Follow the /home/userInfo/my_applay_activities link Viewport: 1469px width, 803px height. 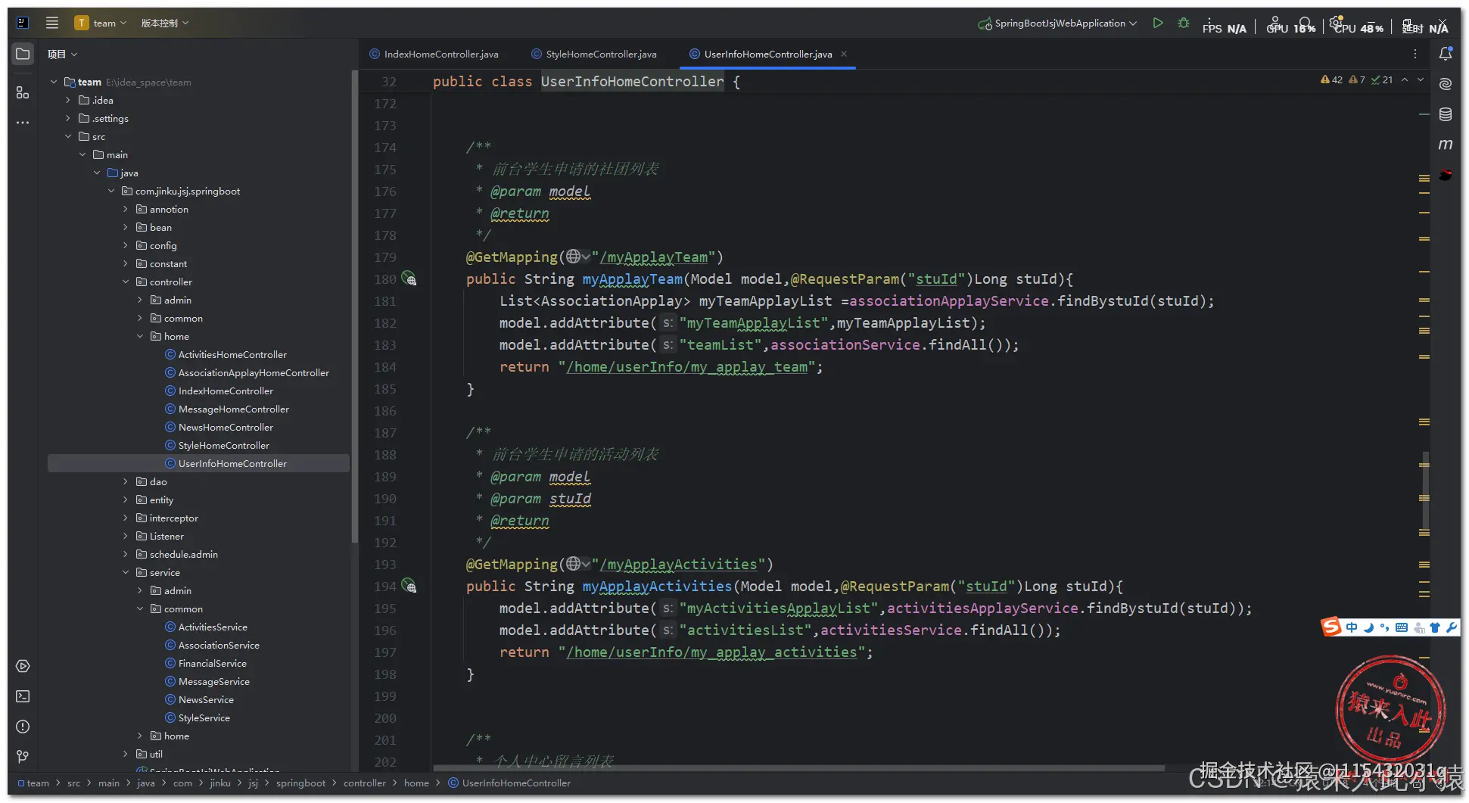tap(711, 652)
